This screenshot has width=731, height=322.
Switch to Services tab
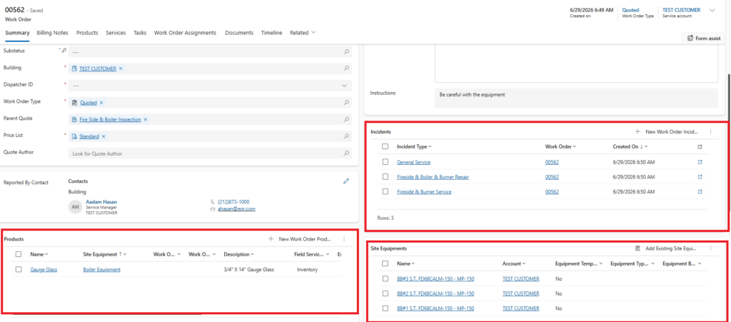(x=116, y=33)
